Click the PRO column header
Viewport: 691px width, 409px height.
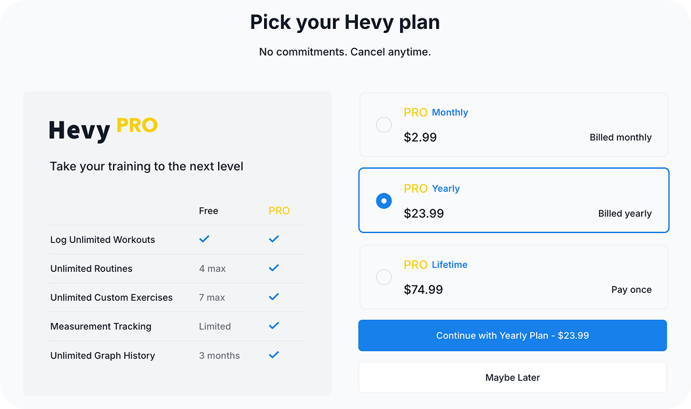[279, 211]
